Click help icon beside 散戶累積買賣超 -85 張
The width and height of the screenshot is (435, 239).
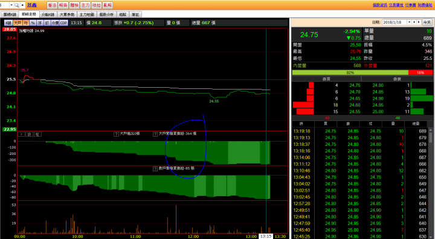(155, 169)
